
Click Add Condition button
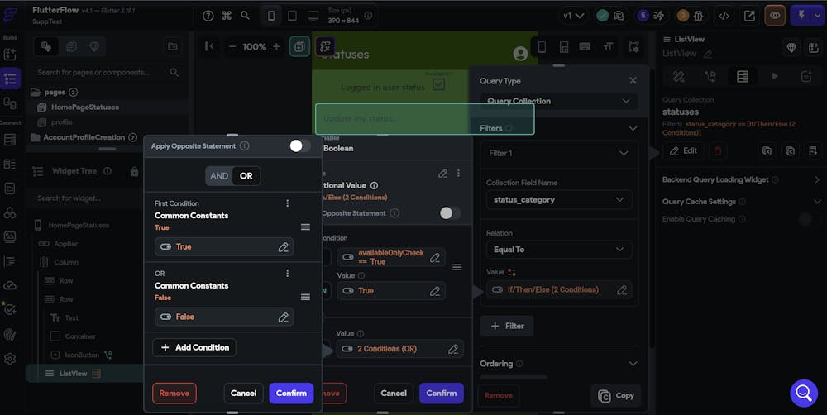pos(194,347)
